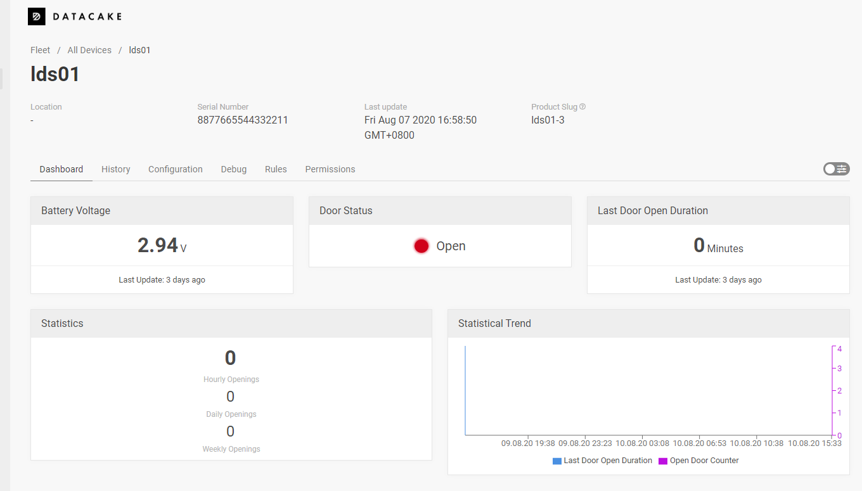Toggle Last Door Open Duration legend swatch

(x=557, y=461)
